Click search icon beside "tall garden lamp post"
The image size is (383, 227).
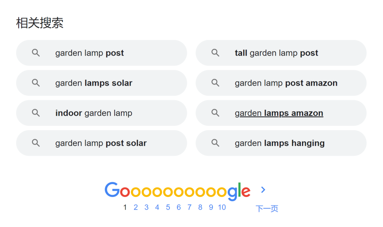point(215,53)
